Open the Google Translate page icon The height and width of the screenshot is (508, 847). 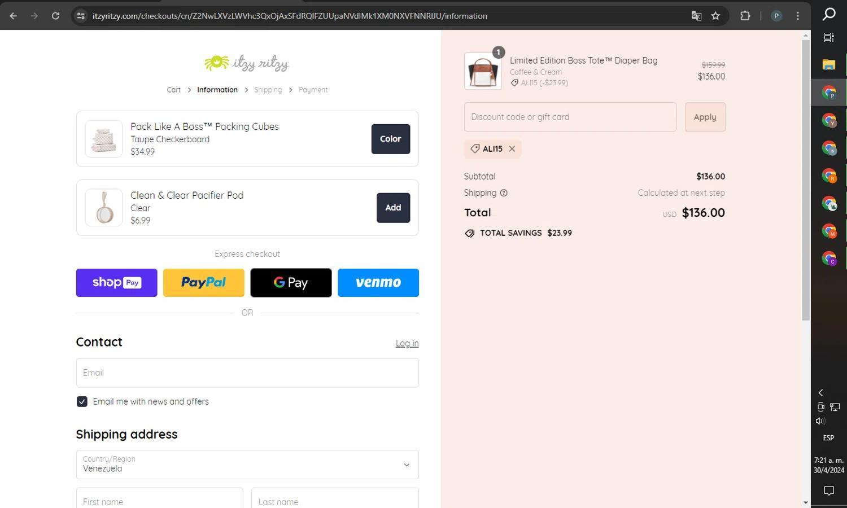(x=696, y=16)
